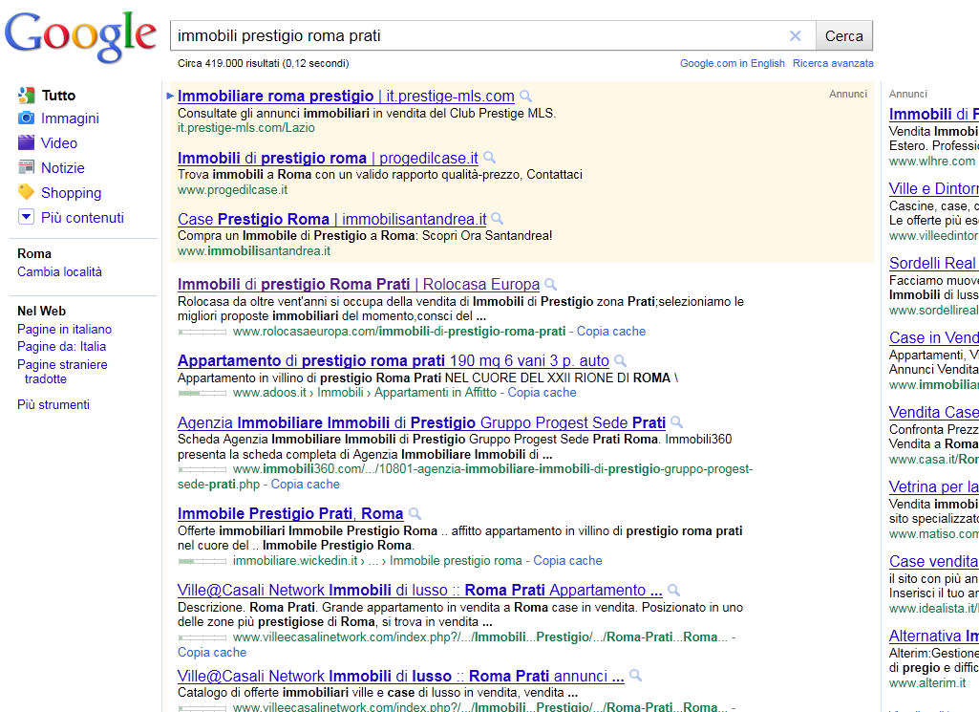This screenshot has width=979, height=712.
Task: Open Vetrina per la ad in right column
Action: coord(934,486)
